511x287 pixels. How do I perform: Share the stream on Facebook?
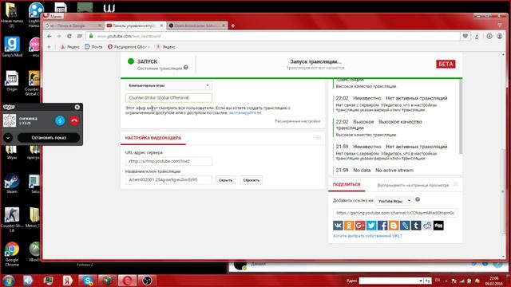click(382, 225)
